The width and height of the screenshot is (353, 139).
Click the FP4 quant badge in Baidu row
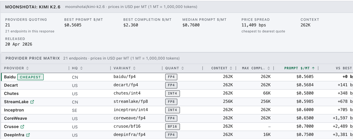pyautogui.click(x=171, y=77)
